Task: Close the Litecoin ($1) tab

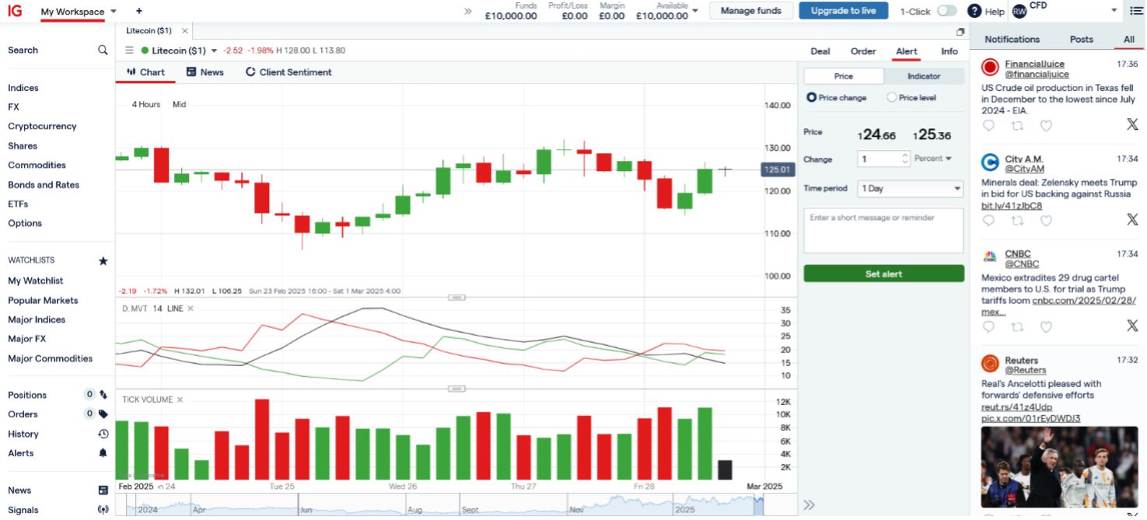Action: tap(184, 31)
